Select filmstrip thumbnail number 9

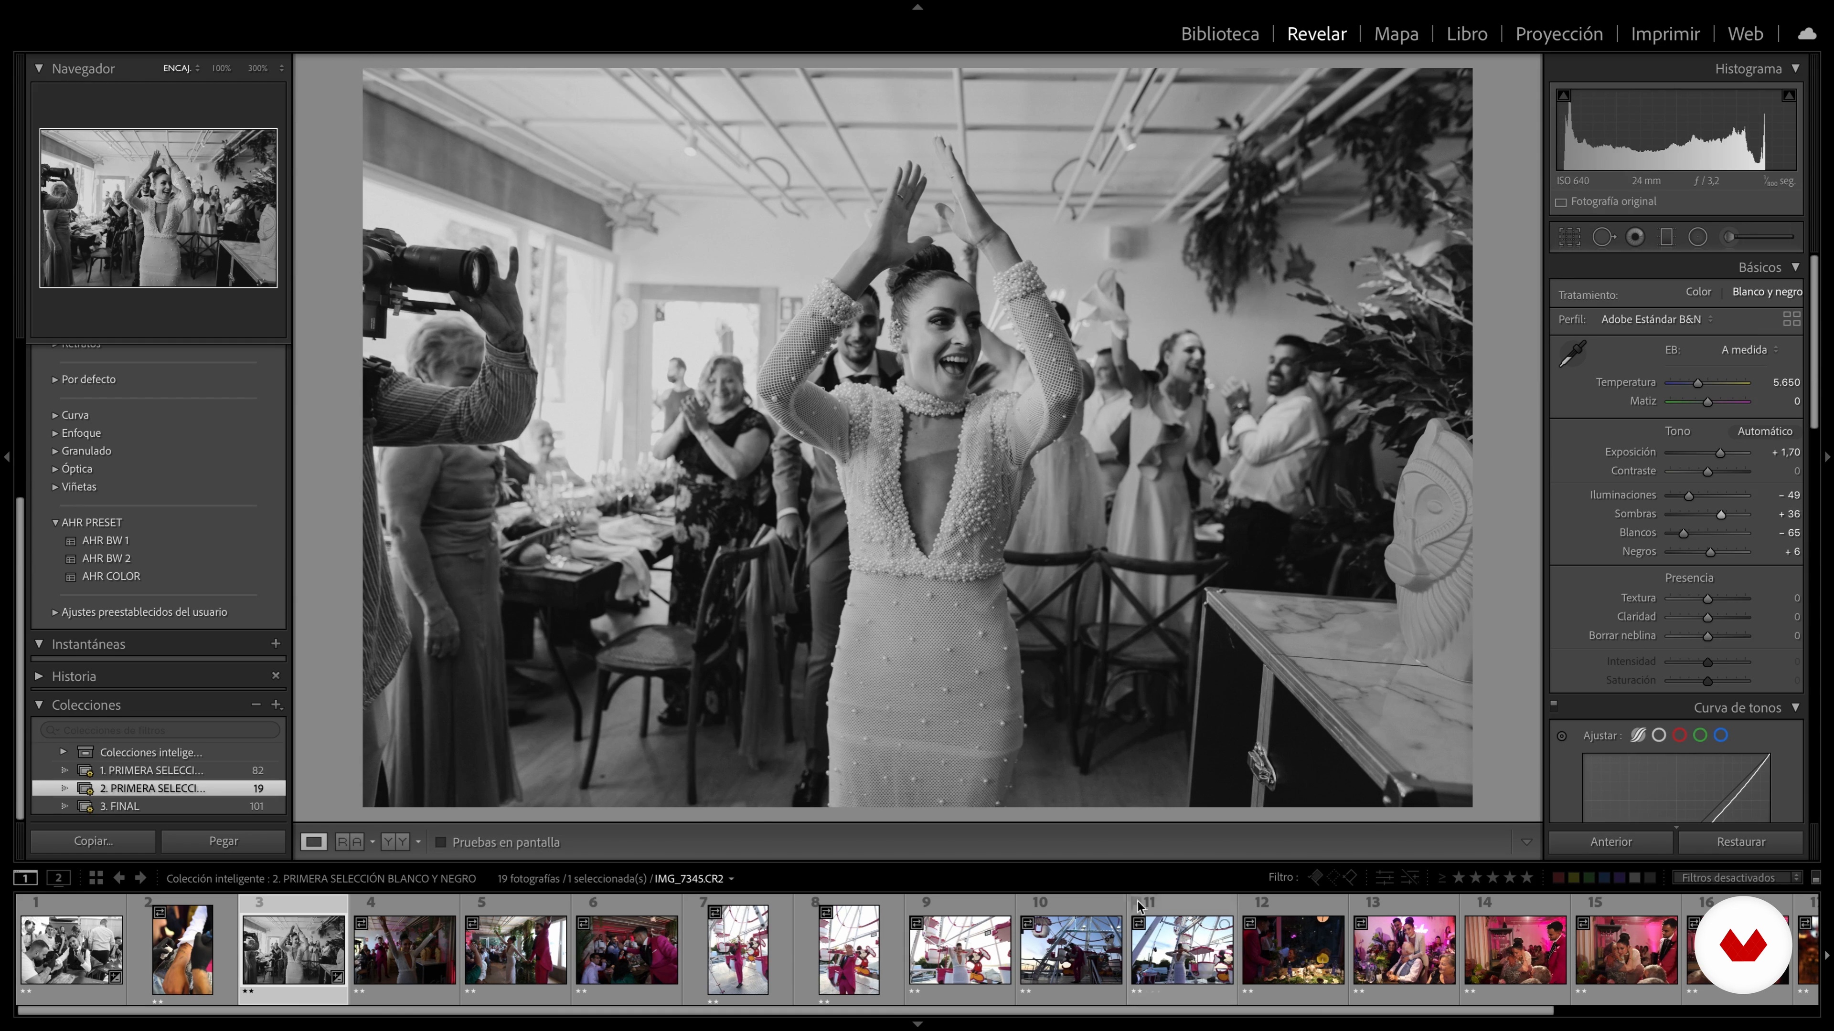(959, 950)
